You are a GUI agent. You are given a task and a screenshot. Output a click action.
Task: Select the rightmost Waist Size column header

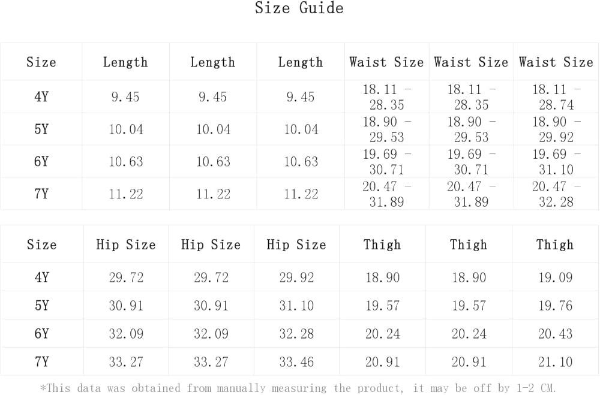point(556,62)
